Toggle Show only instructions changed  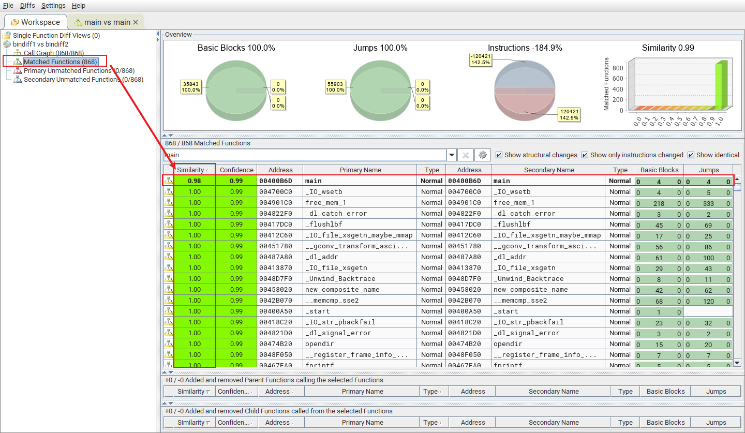[584, 155]
